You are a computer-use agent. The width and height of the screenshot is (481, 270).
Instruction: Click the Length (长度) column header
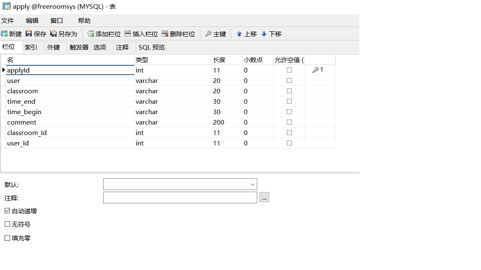[227, 60]
